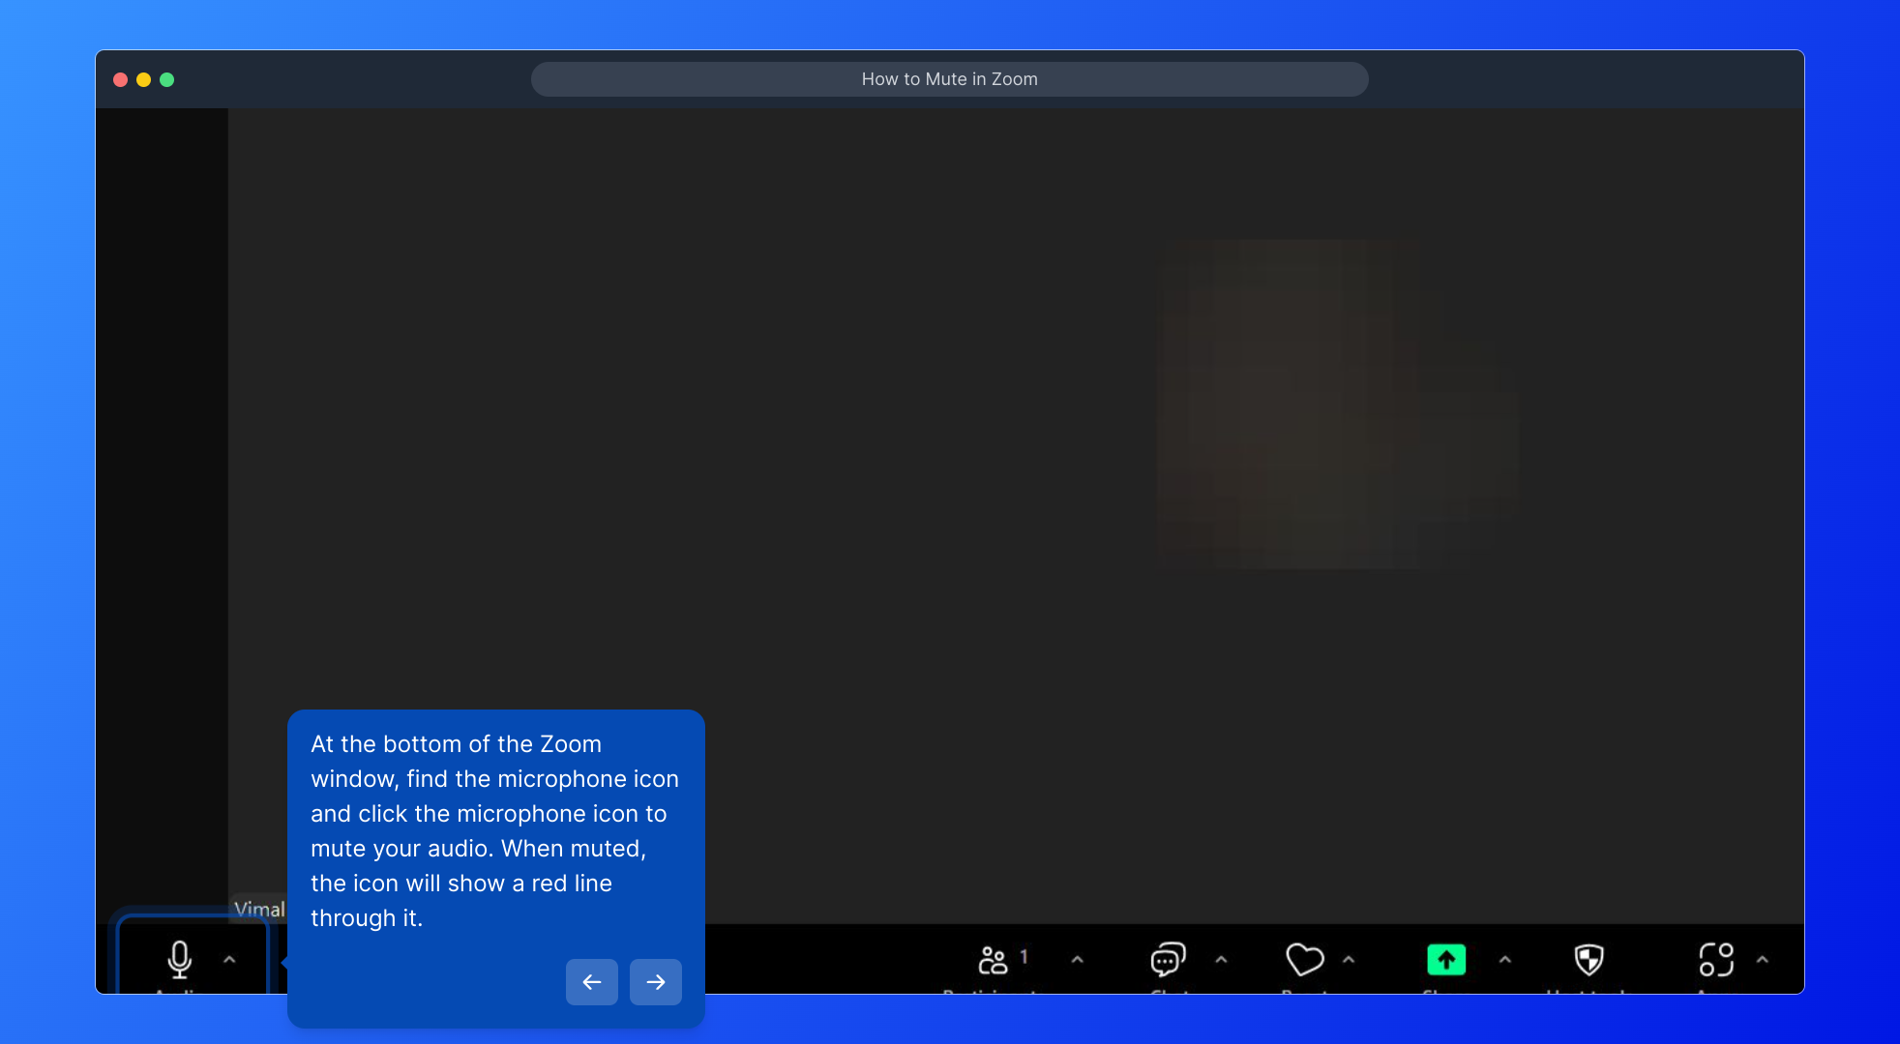Image resolution: width=1900 pixels, height=1044 pixels.
Task: Go back to previous tutorial step
Action: point(592,982)
